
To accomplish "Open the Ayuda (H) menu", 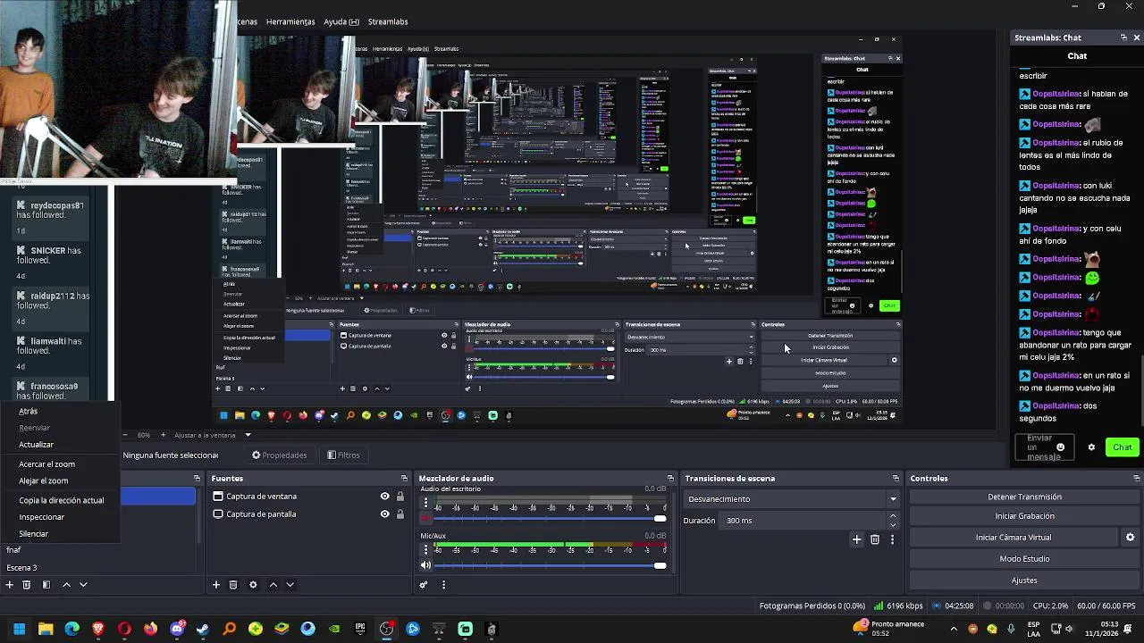I will [341, 21].
